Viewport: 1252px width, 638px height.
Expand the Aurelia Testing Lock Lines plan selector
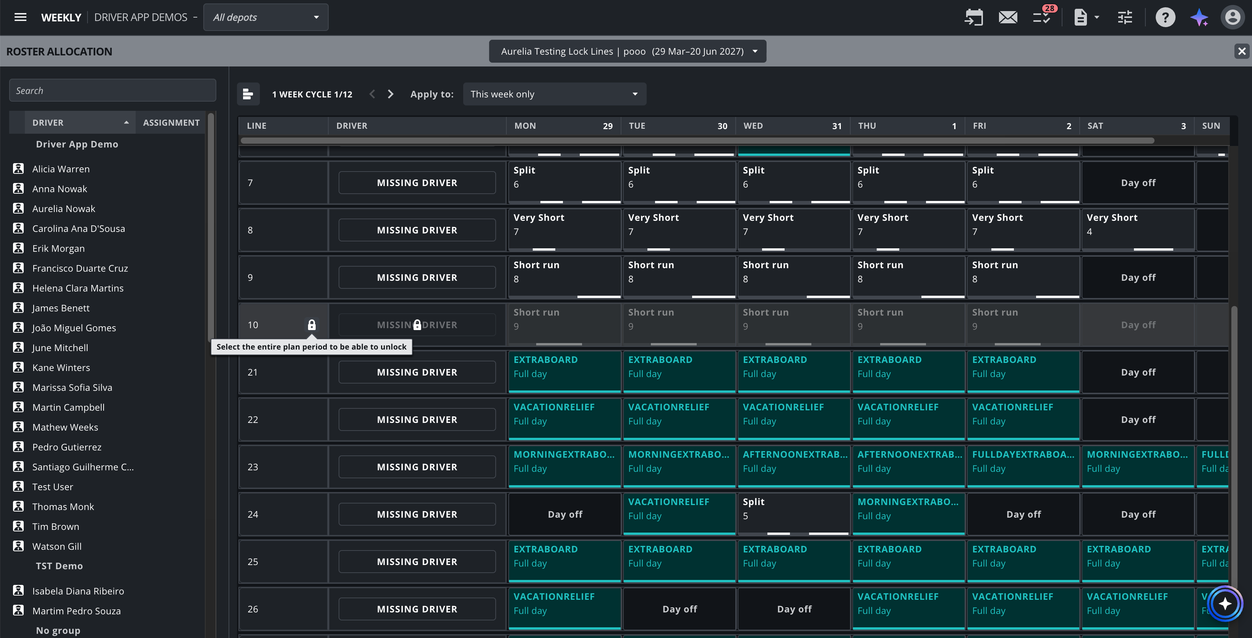click(x=628, y=51)
